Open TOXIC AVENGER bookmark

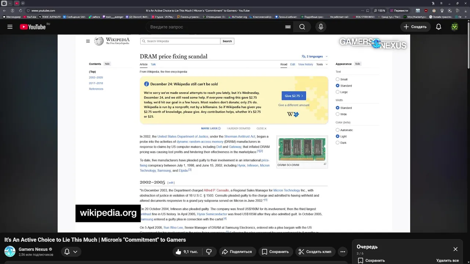[x=49, y=17]
